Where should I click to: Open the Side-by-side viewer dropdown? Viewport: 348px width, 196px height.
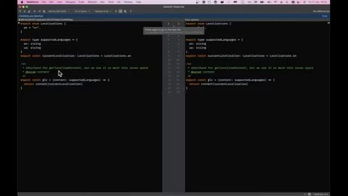[59, 11]
